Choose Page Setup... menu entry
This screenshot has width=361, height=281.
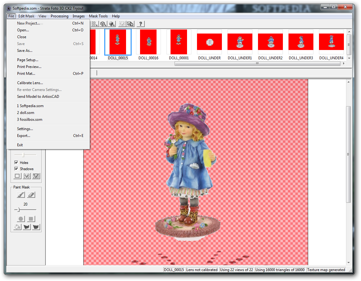click(48, 60)
